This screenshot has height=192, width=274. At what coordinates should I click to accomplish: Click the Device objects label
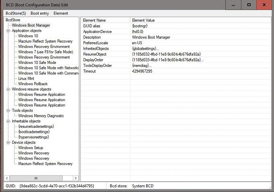click(x=24, y=142)
